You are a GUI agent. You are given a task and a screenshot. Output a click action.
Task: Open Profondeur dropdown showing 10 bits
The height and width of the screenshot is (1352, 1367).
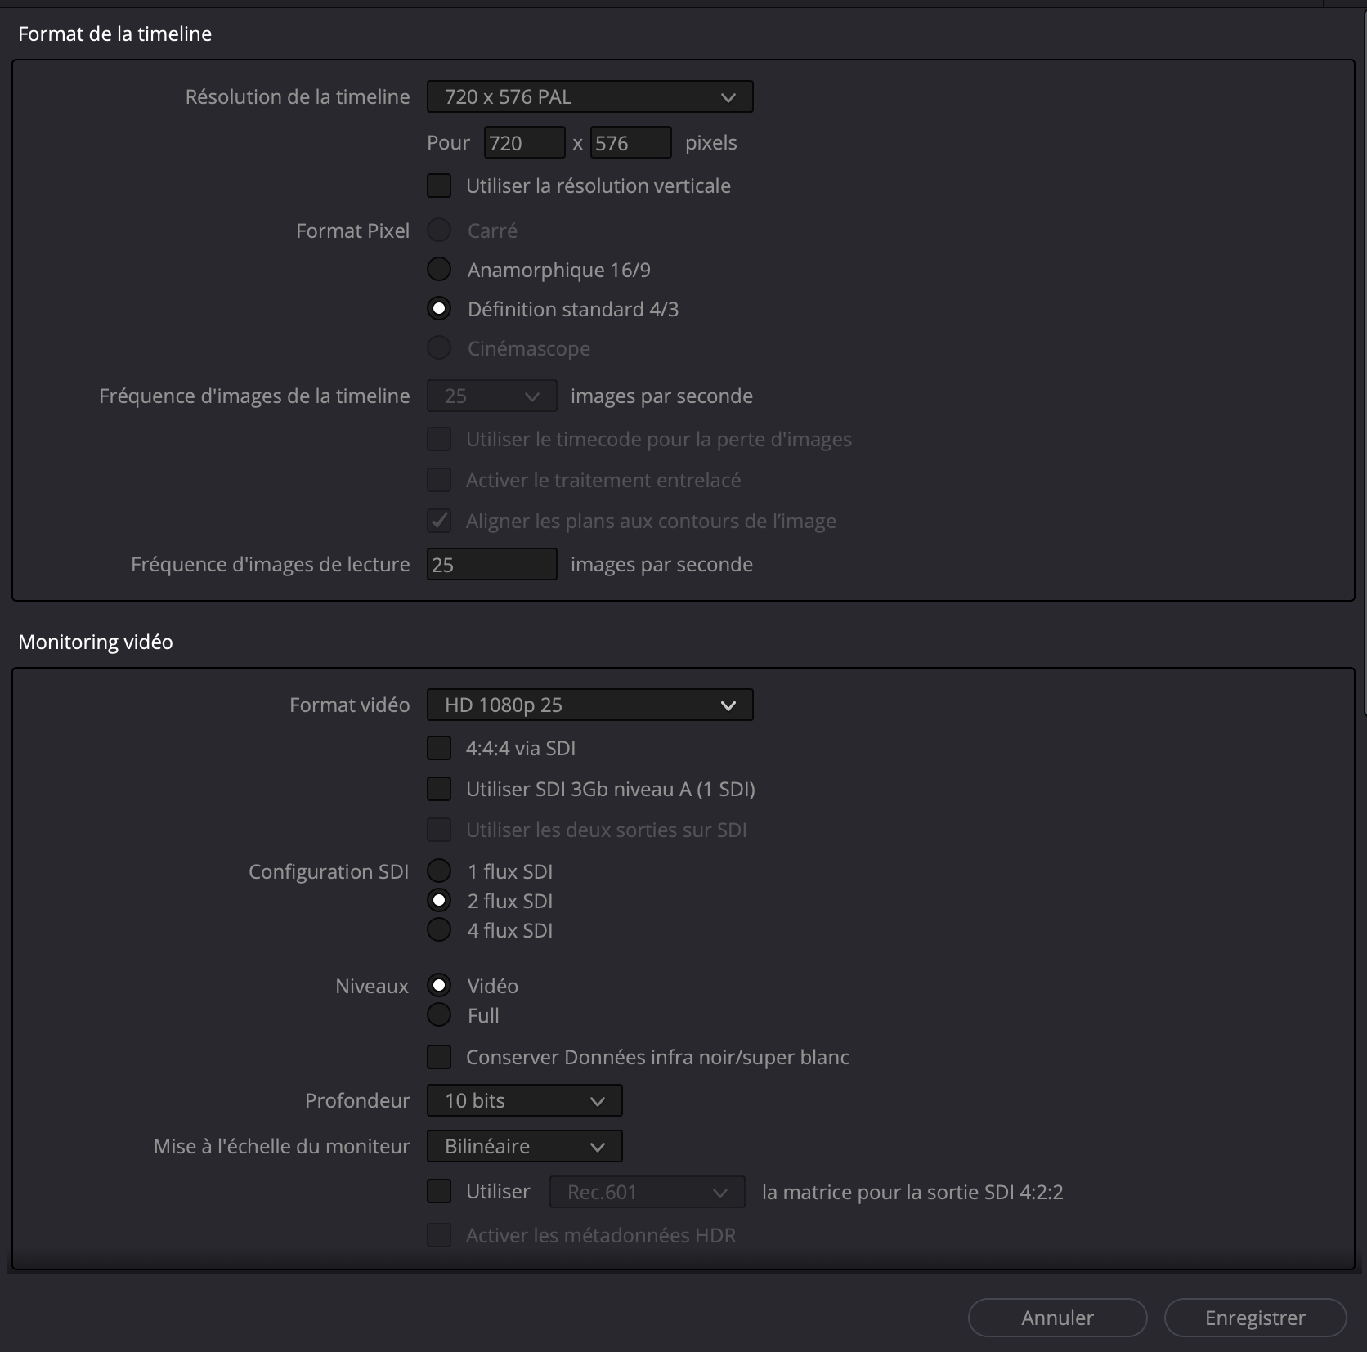tap(524, 1100)
